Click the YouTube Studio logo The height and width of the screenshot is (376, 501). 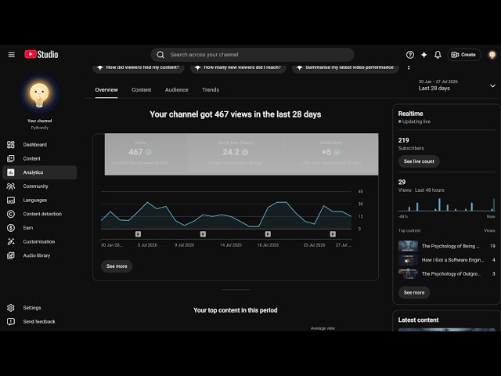pyautogui.click(x=41, y=54)
